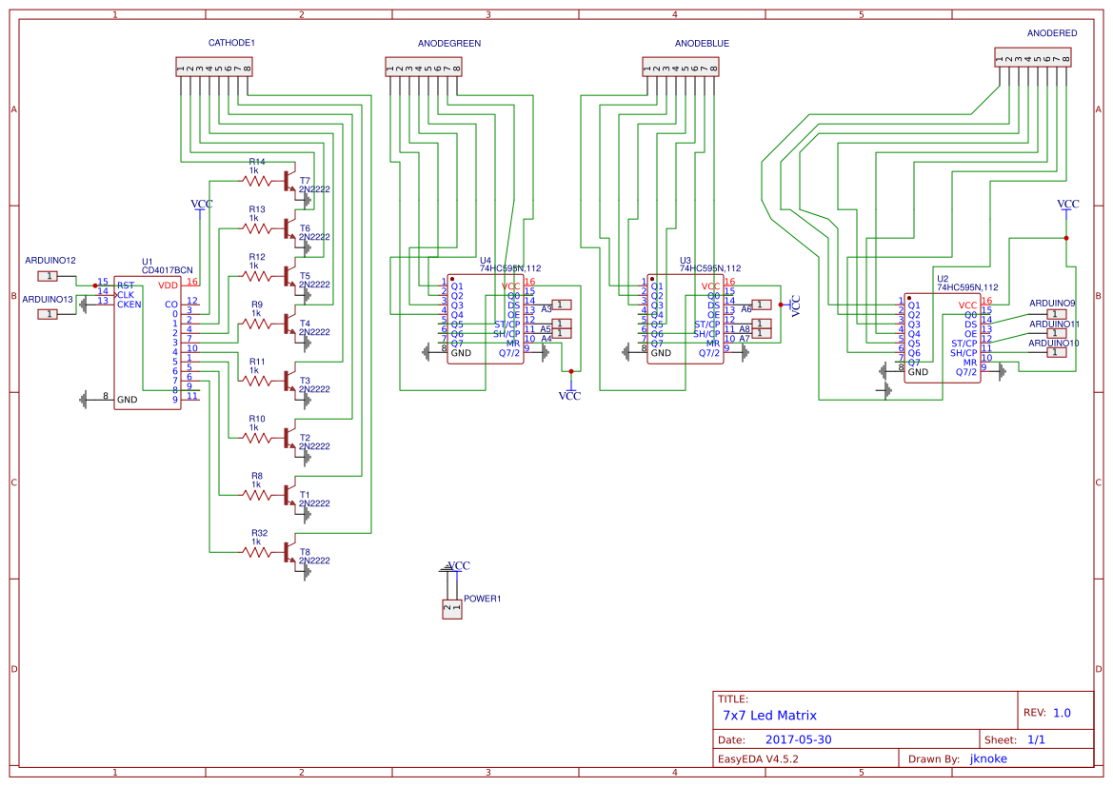This screenshot has width=1113, height=787.
Task: Select transistor T7 symbol
Action: (288, 180)
